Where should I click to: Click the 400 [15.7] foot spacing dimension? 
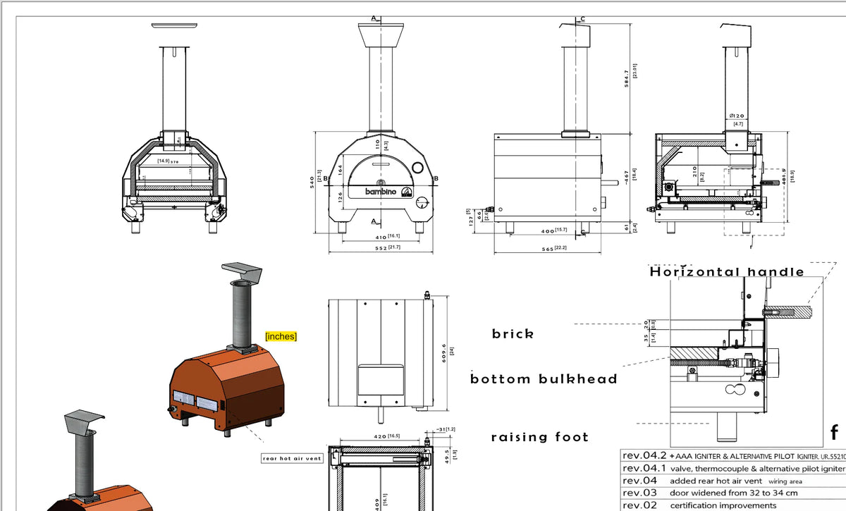pyautogui.click(x=553, y=230)
